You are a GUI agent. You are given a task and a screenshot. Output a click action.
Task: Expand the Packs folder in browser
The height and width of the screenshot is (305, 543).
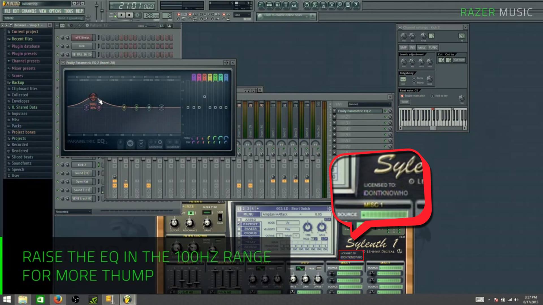tap(16, 126)
